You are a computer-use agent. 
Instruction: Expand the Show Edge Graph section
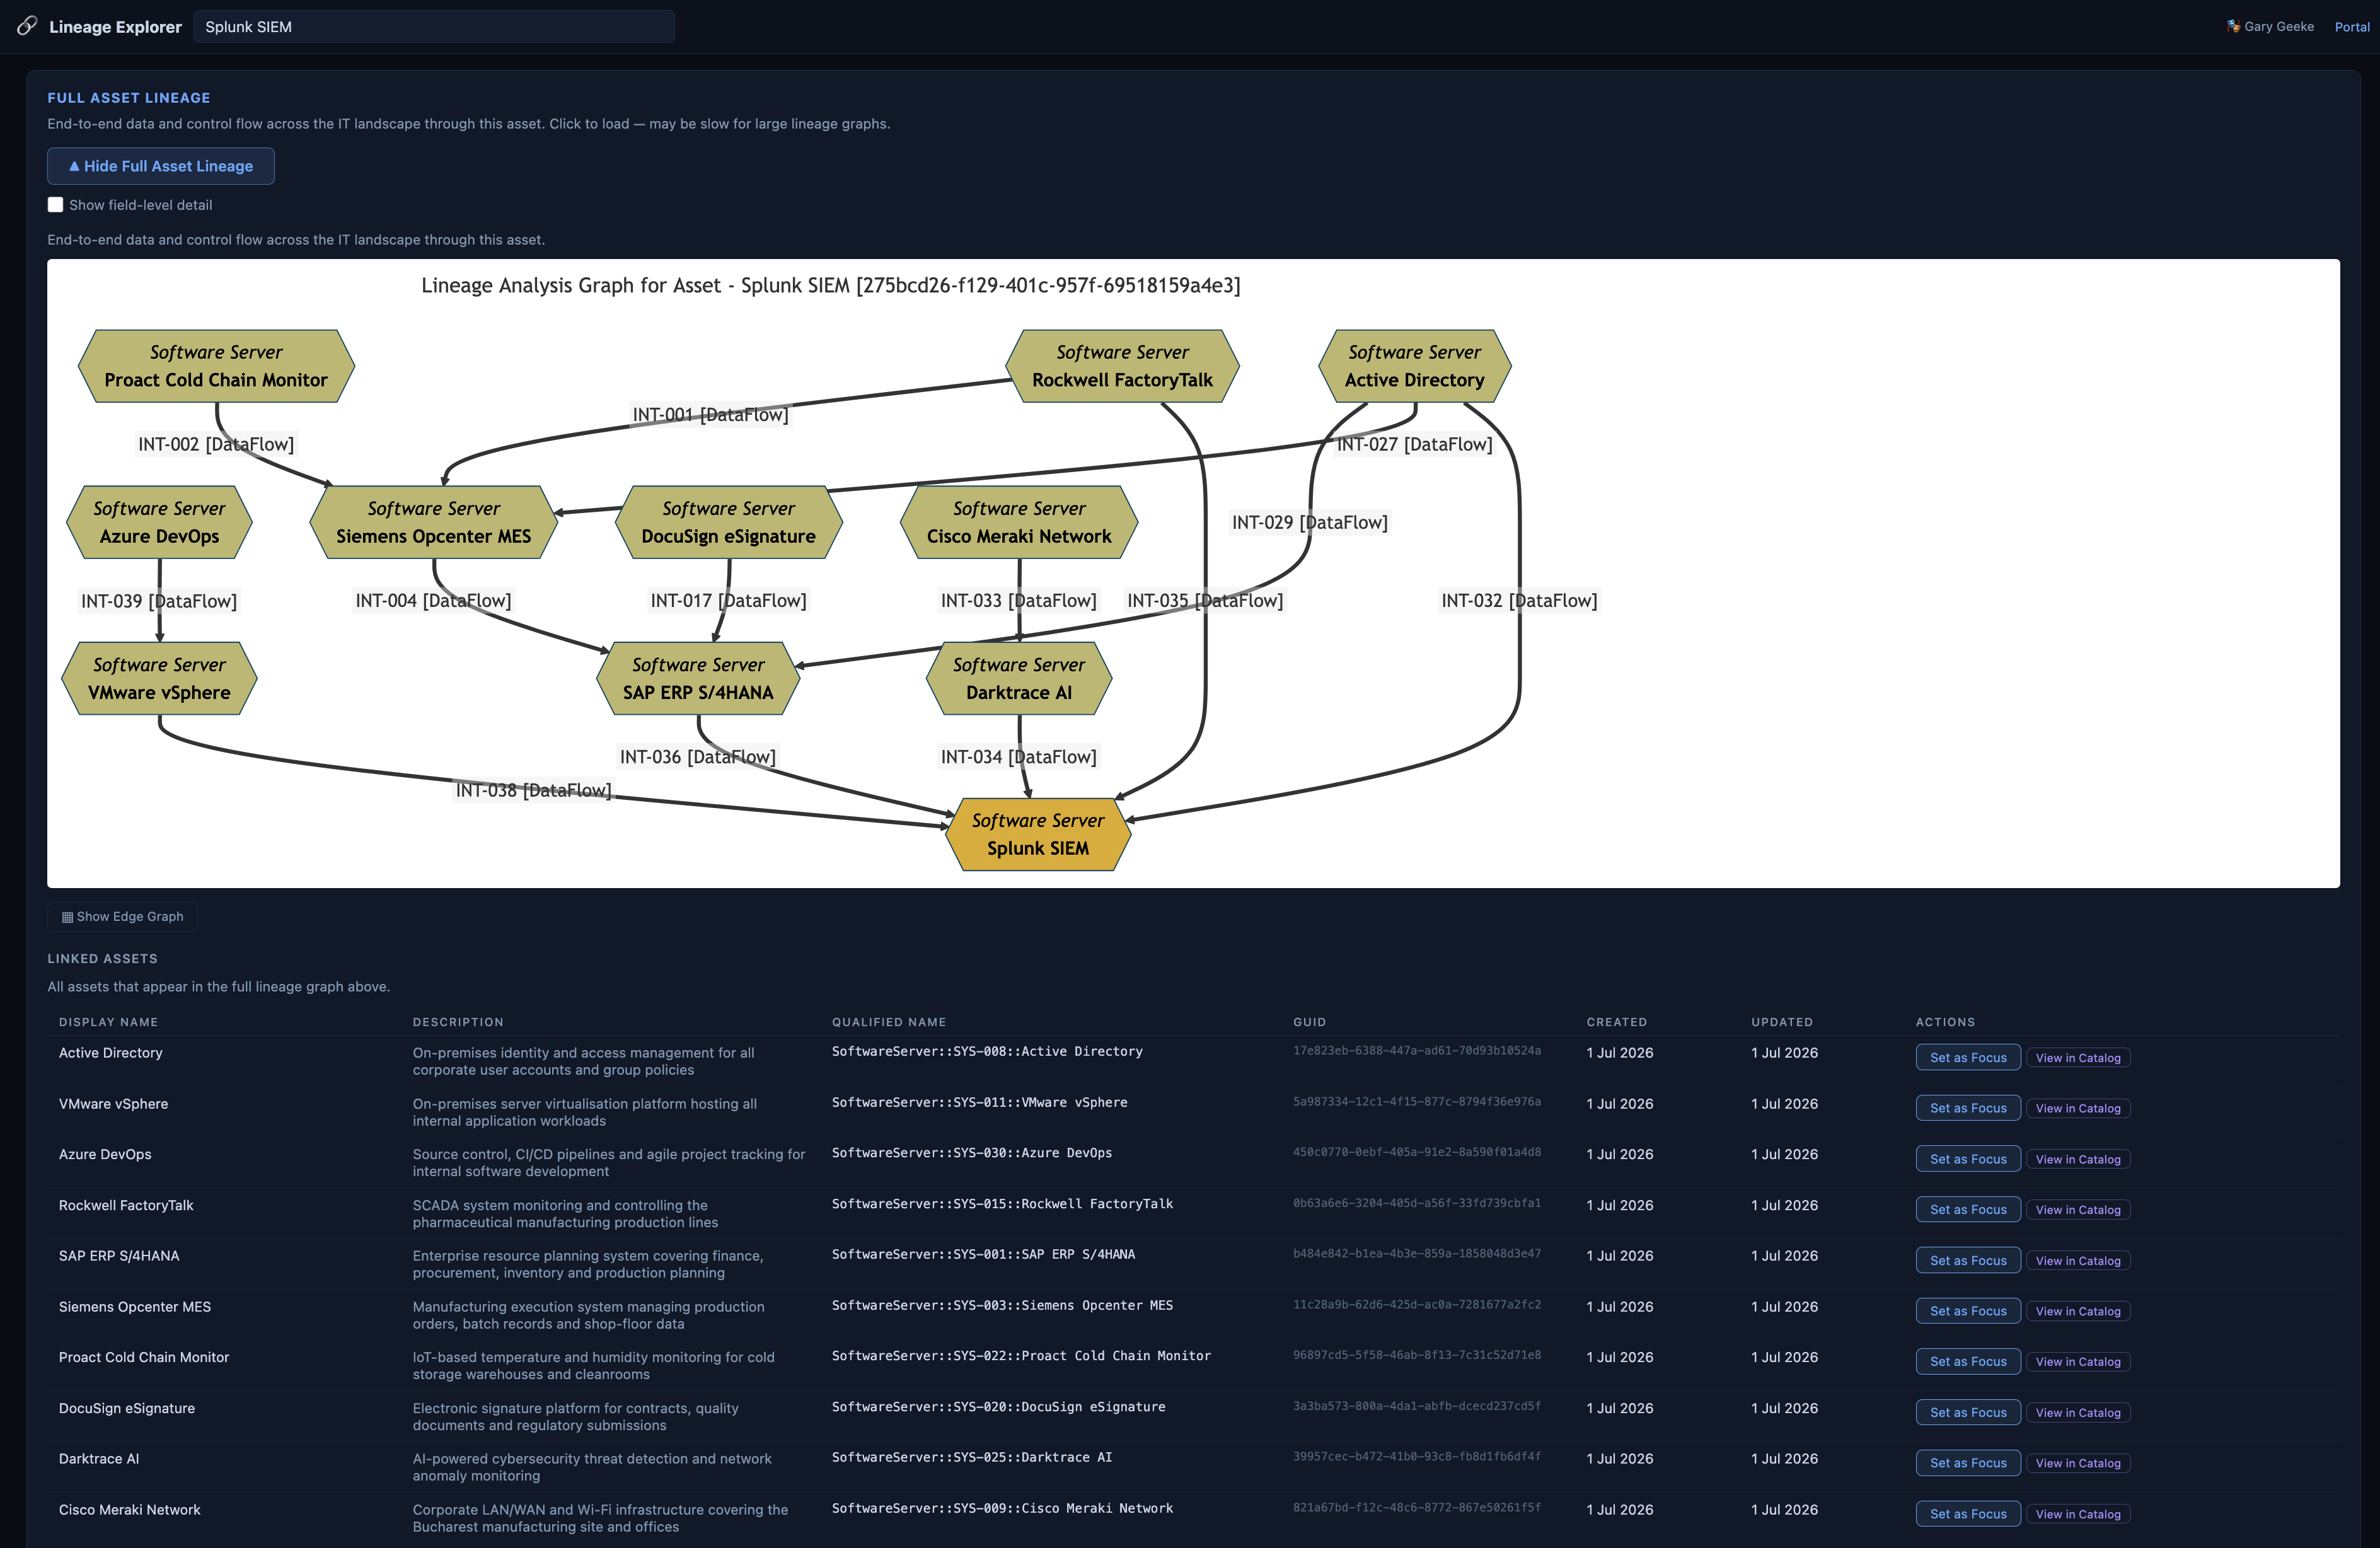[122, 917]
